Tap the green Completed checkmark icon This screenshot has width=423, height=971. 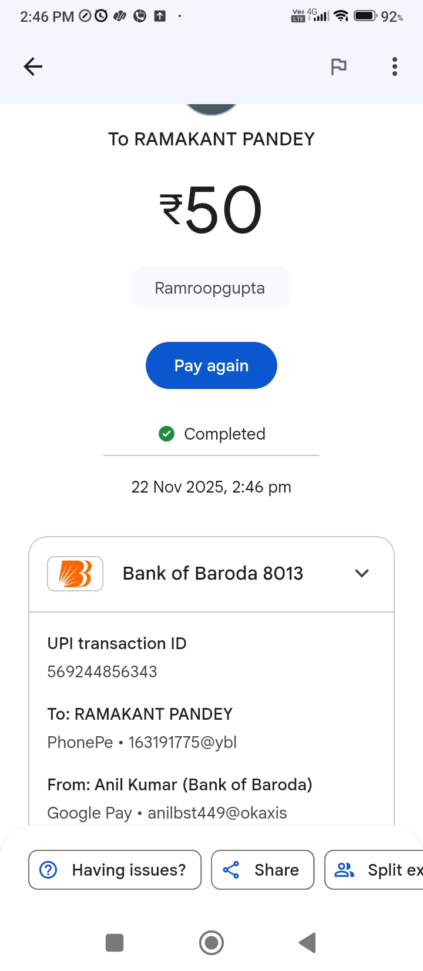[167, 434]
